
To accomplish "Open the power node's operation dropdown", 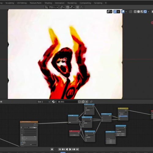I will (x=121, y=130).
